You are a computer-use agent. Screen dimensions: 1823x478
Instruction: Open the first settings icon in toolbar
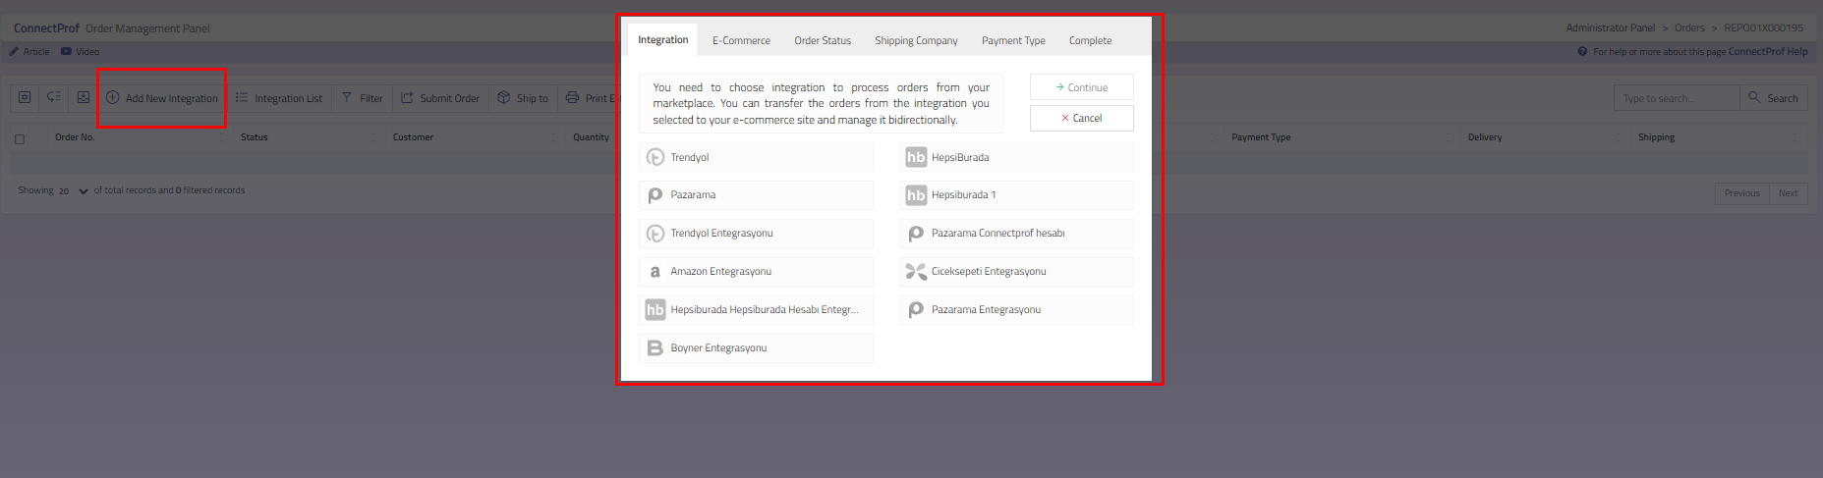pos(25,97)
